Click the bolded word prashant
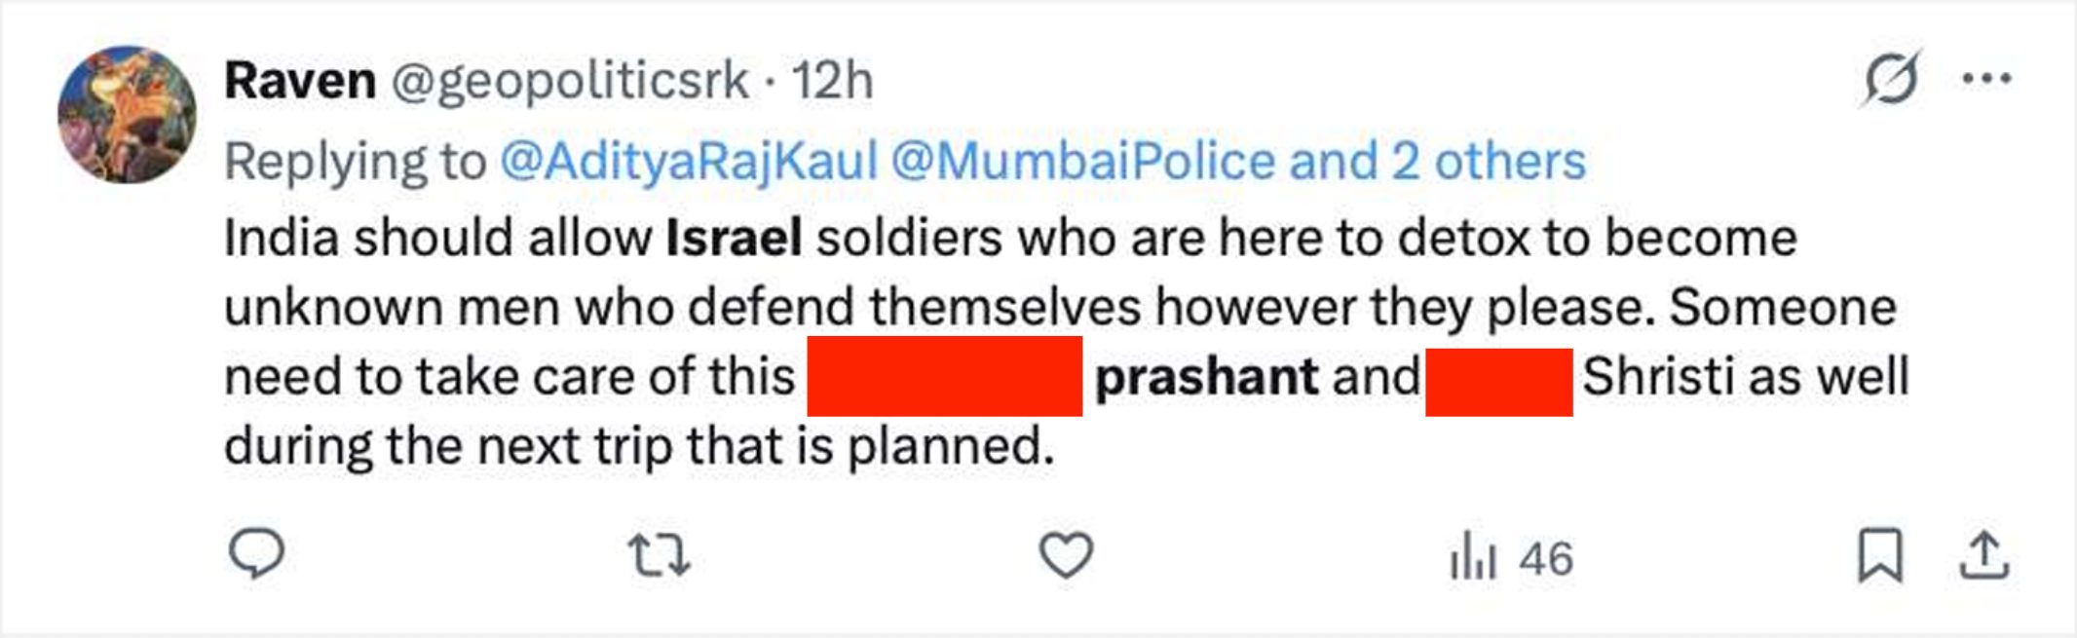This screenshot has width=2077, height=638. point(1207,377)
